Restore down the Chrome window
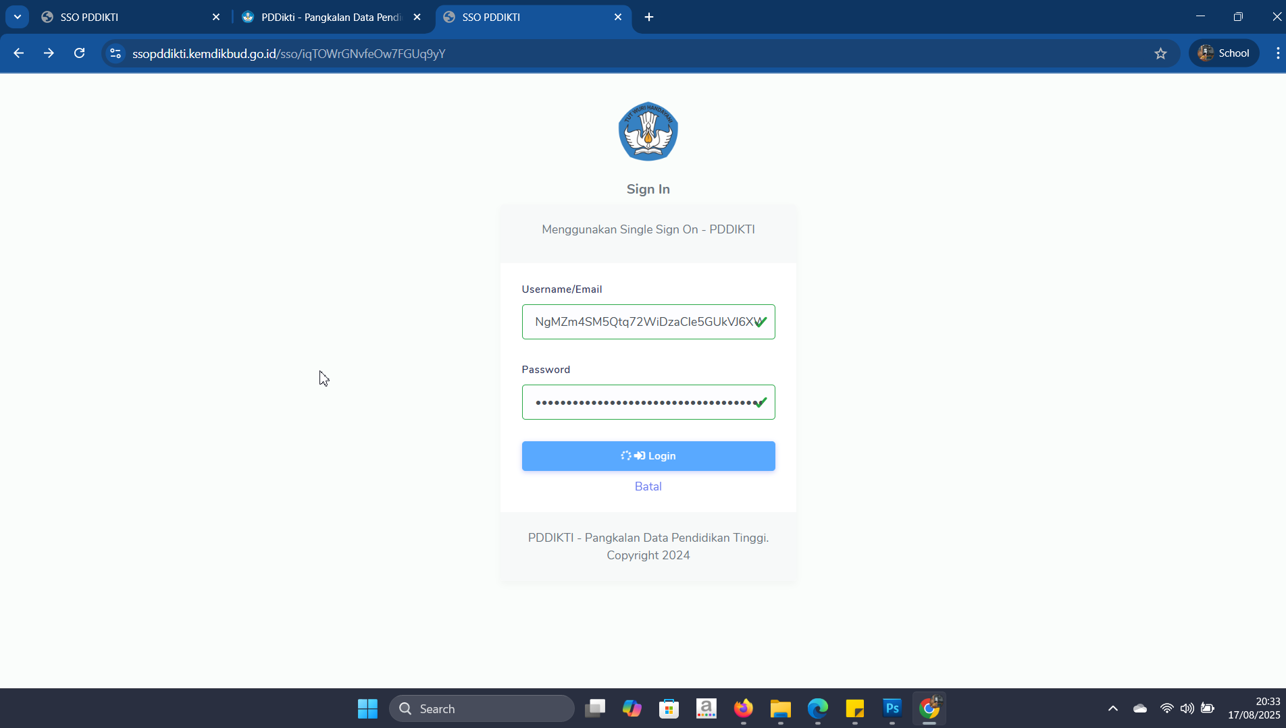 pos(1238,17)
